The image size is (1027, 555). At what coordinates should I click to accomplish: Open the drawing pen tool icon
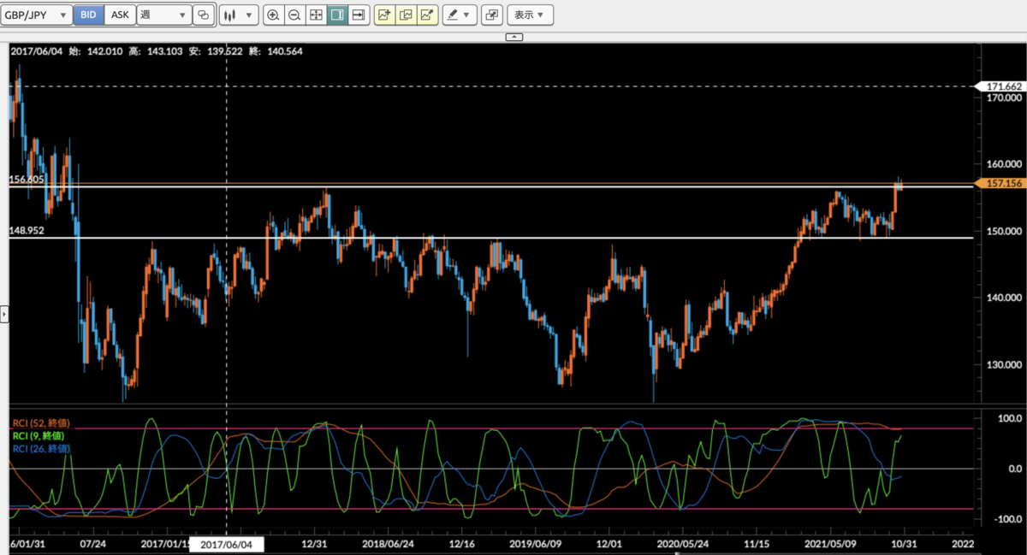pyautogui.click(x=454, y=15)
